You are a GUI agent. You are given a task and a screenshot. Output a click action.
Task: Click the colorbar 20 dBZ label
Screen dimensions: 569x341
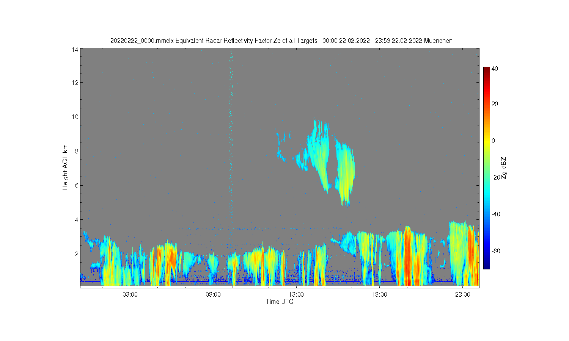click(495, 104)
